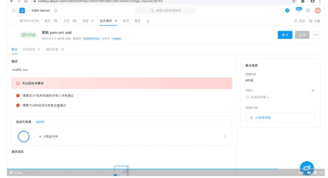The width and height of the screenshot is (328, 178).
Task: Mute the video volume icon
Action: click(x=309, y=173)
